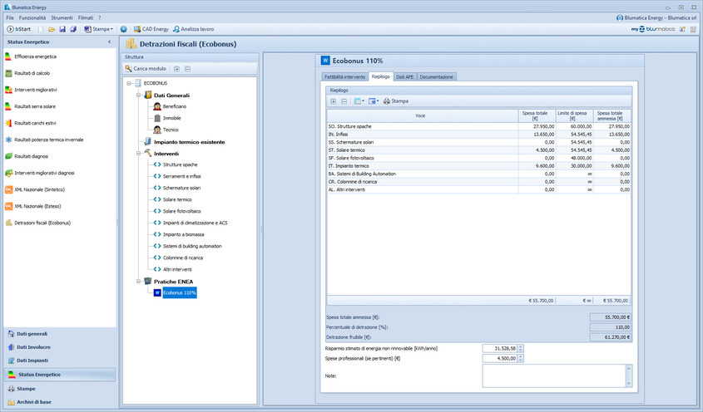
Task: Open the export dropdown in Riepilogo toolbar
Action: point(374,101)
